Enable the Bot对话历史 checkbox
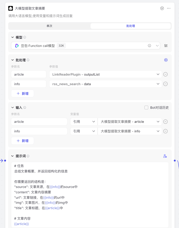The image size is (179, 228). point(146,108)
